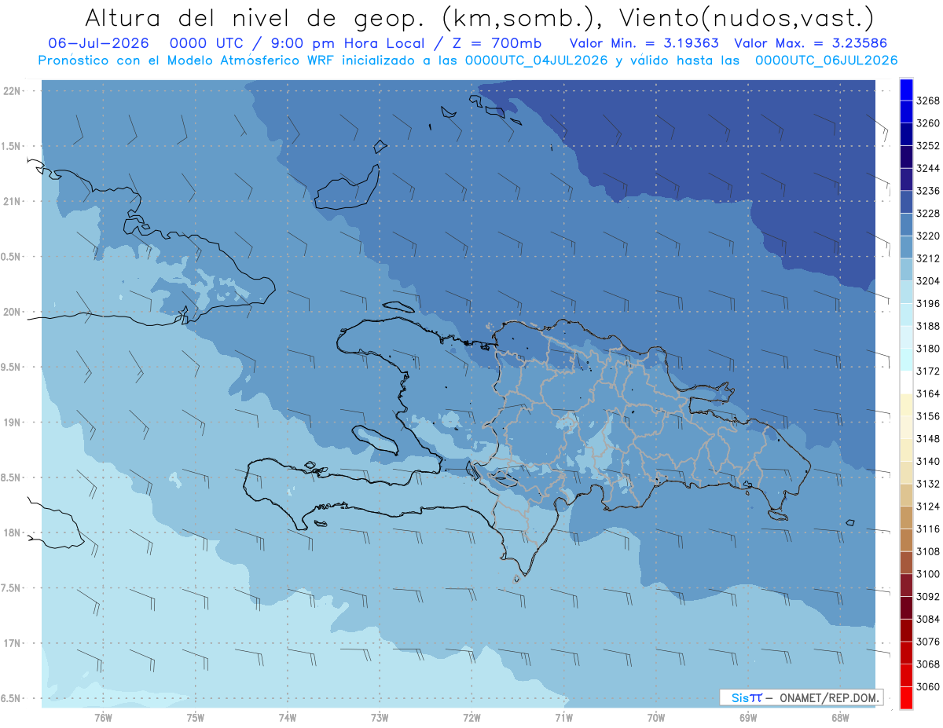The image size is (943, 728).
Task: Click the '3212' color bar value
Action: point(927,258)
